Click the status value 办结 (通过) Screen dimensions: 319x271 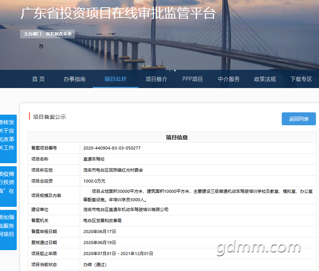point(95,265)
